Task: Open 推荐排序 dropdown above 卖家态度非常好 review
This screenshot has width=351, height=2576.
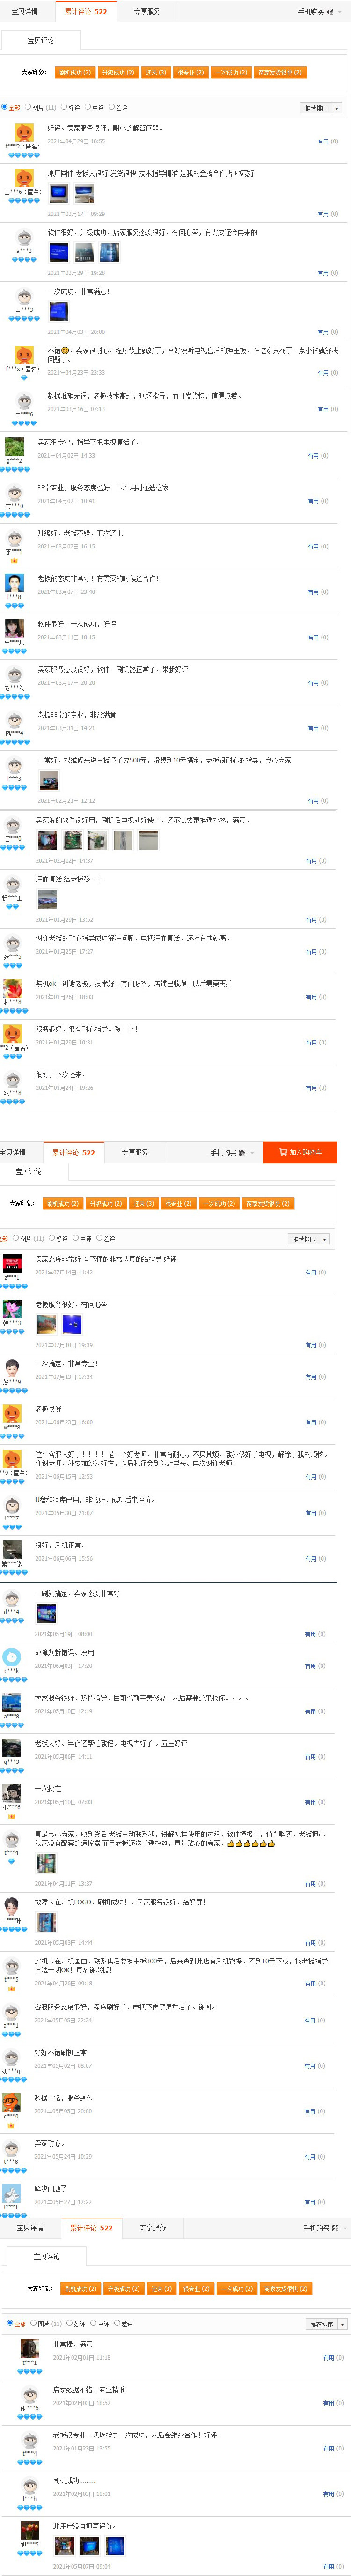Action: [309, 1239]
